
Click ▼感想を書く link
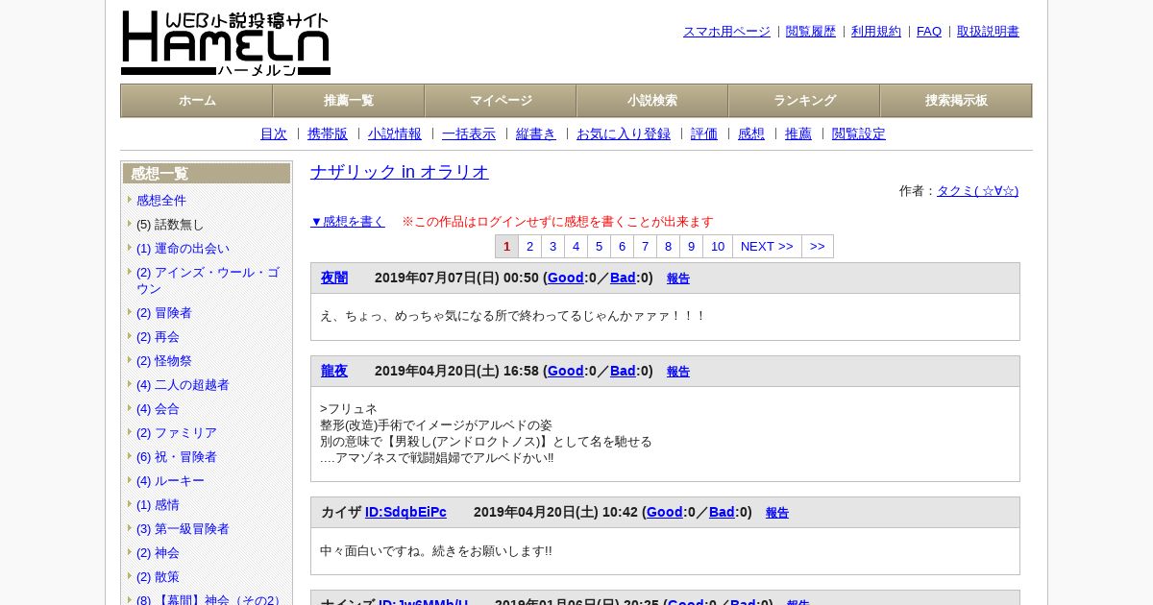coord(348,222)
